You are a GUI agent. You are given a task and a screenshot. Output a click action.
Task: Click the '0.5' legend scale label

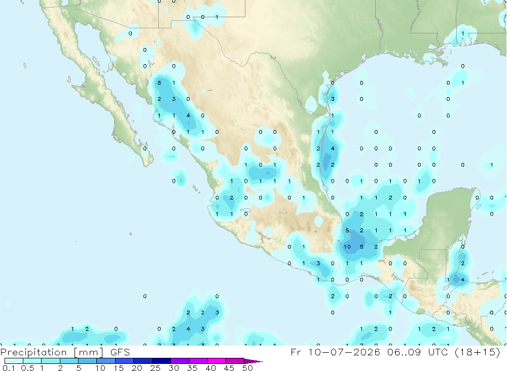coord(27,368)
